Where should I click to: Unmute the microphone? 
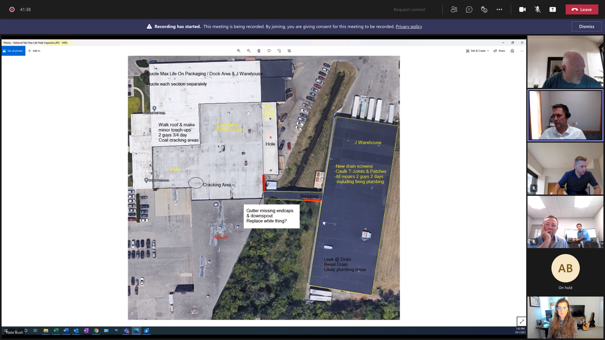538,9
